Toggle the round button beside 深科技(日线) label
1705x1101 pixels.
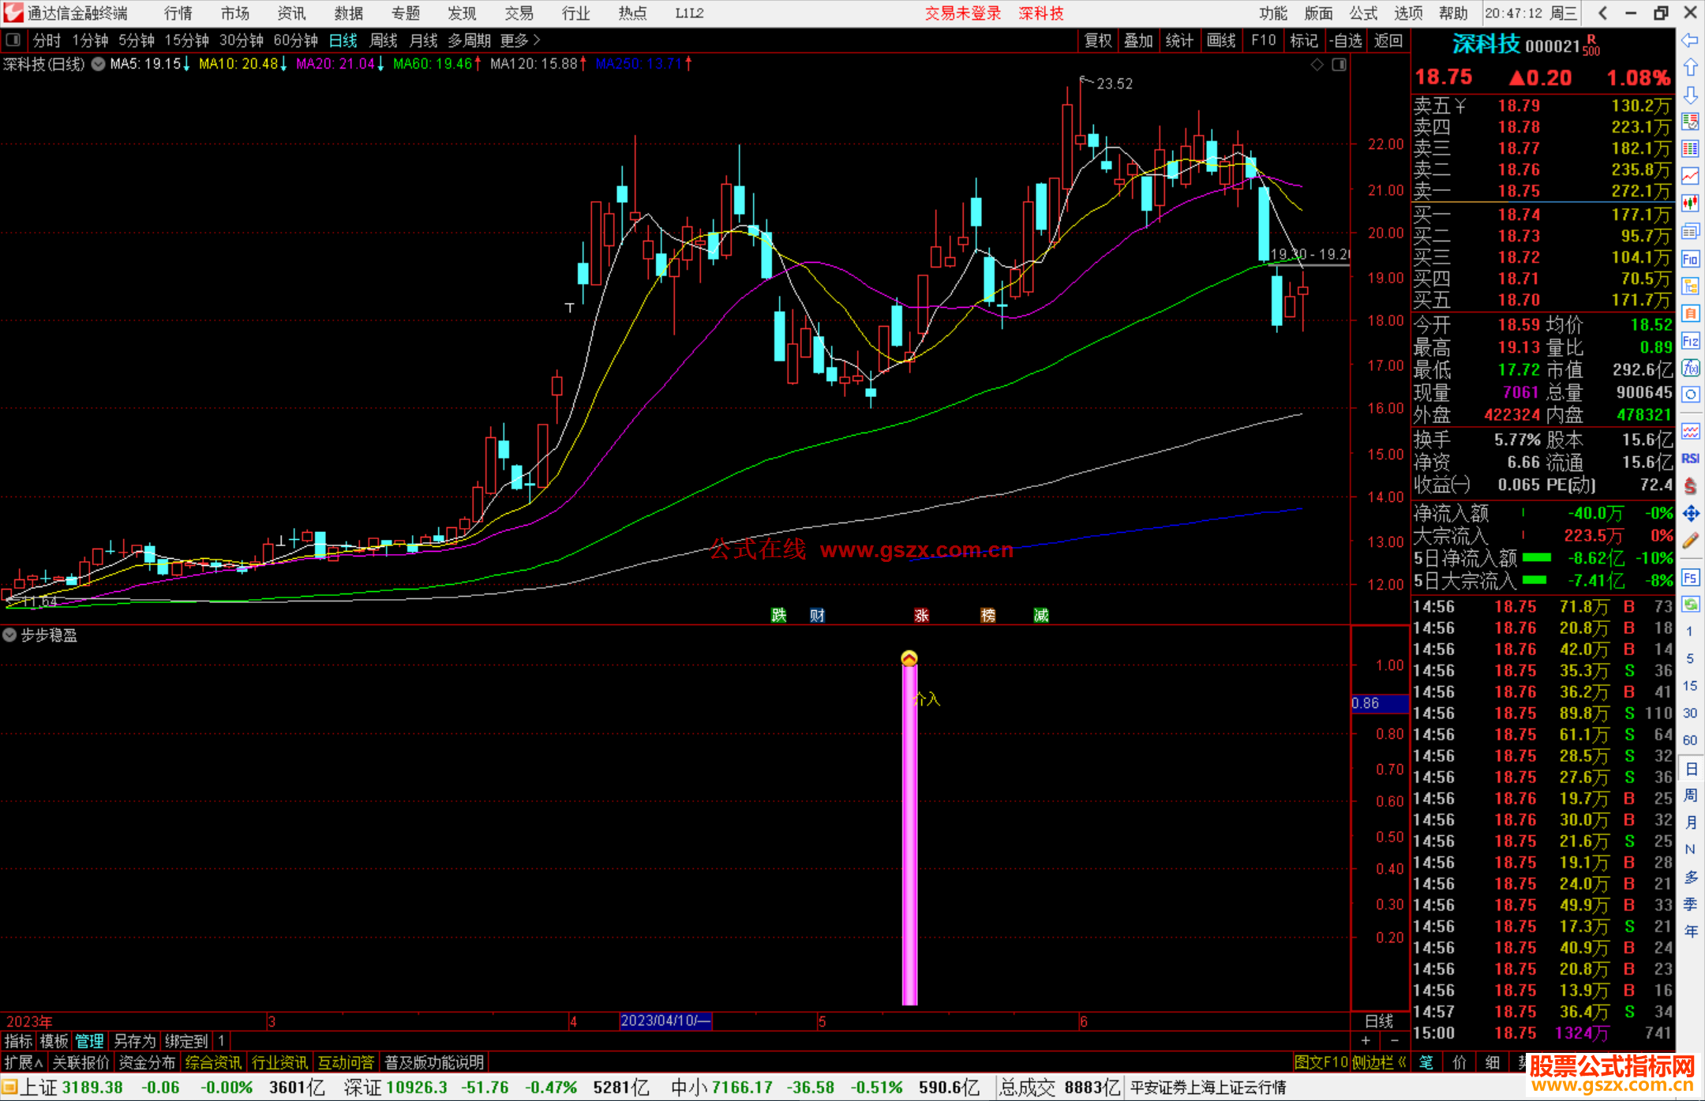pyautogui.click(x=99, y=64)
